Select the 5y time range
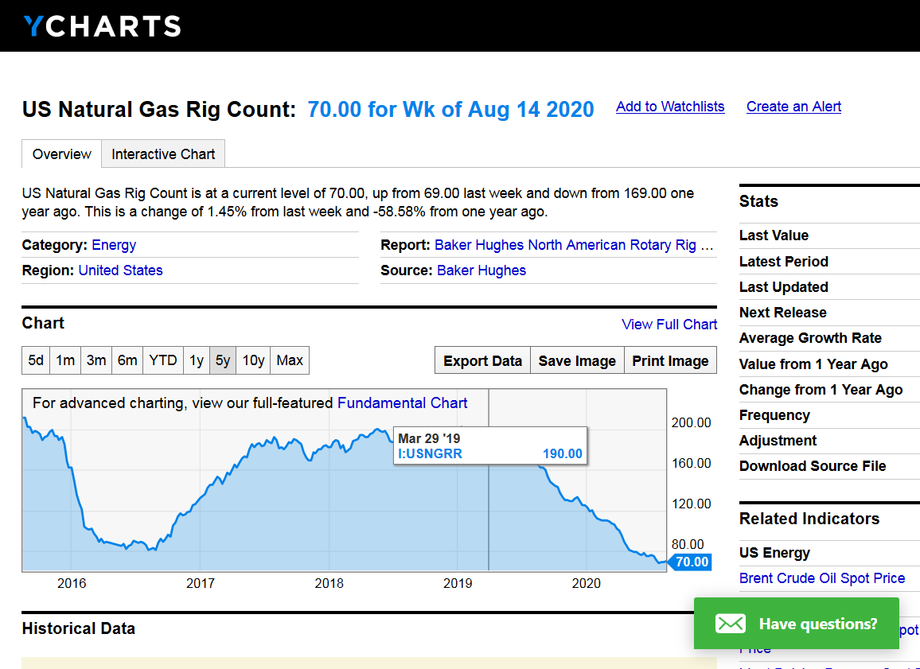Viewport: 920px width, 669px height. click(x=223, y=360)
